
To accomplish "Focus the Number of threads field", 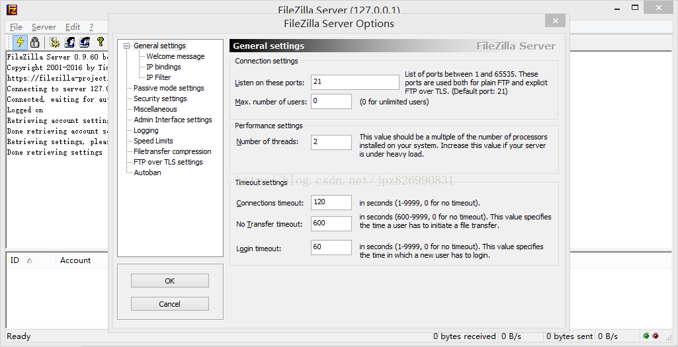I will (x=331, y=142).
